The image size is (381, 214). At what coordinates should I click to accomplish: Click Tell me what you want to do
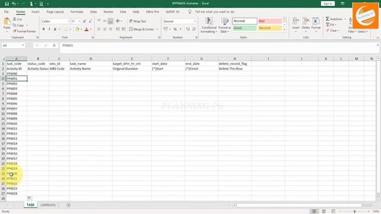[214, 12]
